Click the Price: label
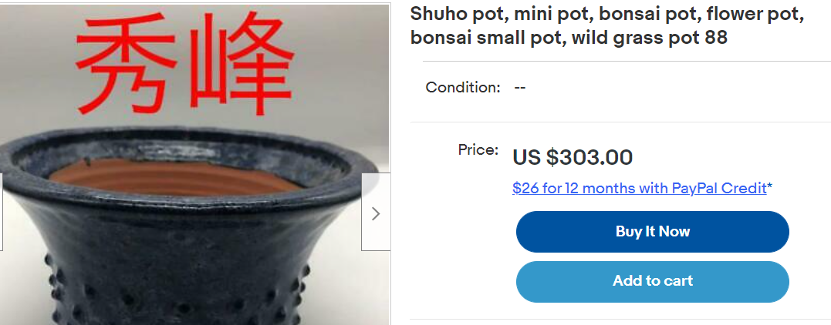 click(x=478, y=150)
